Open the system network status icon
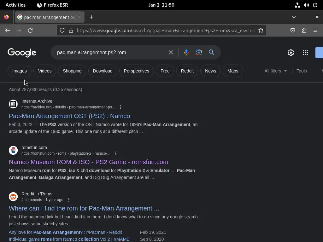This screenshot has width=323, height=242. click(x=297, y=5)
